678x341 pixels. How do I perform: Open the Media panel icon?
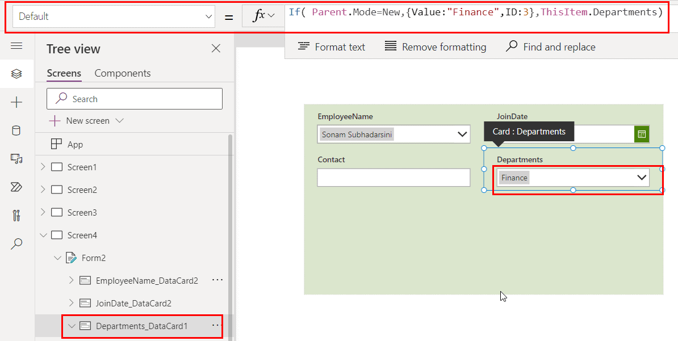click(16, 159)
